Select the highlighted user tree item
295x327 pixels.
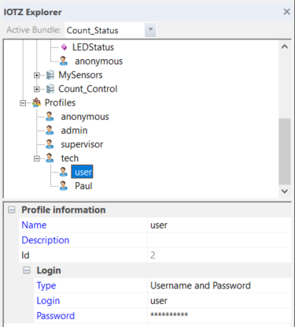[82, 172]
